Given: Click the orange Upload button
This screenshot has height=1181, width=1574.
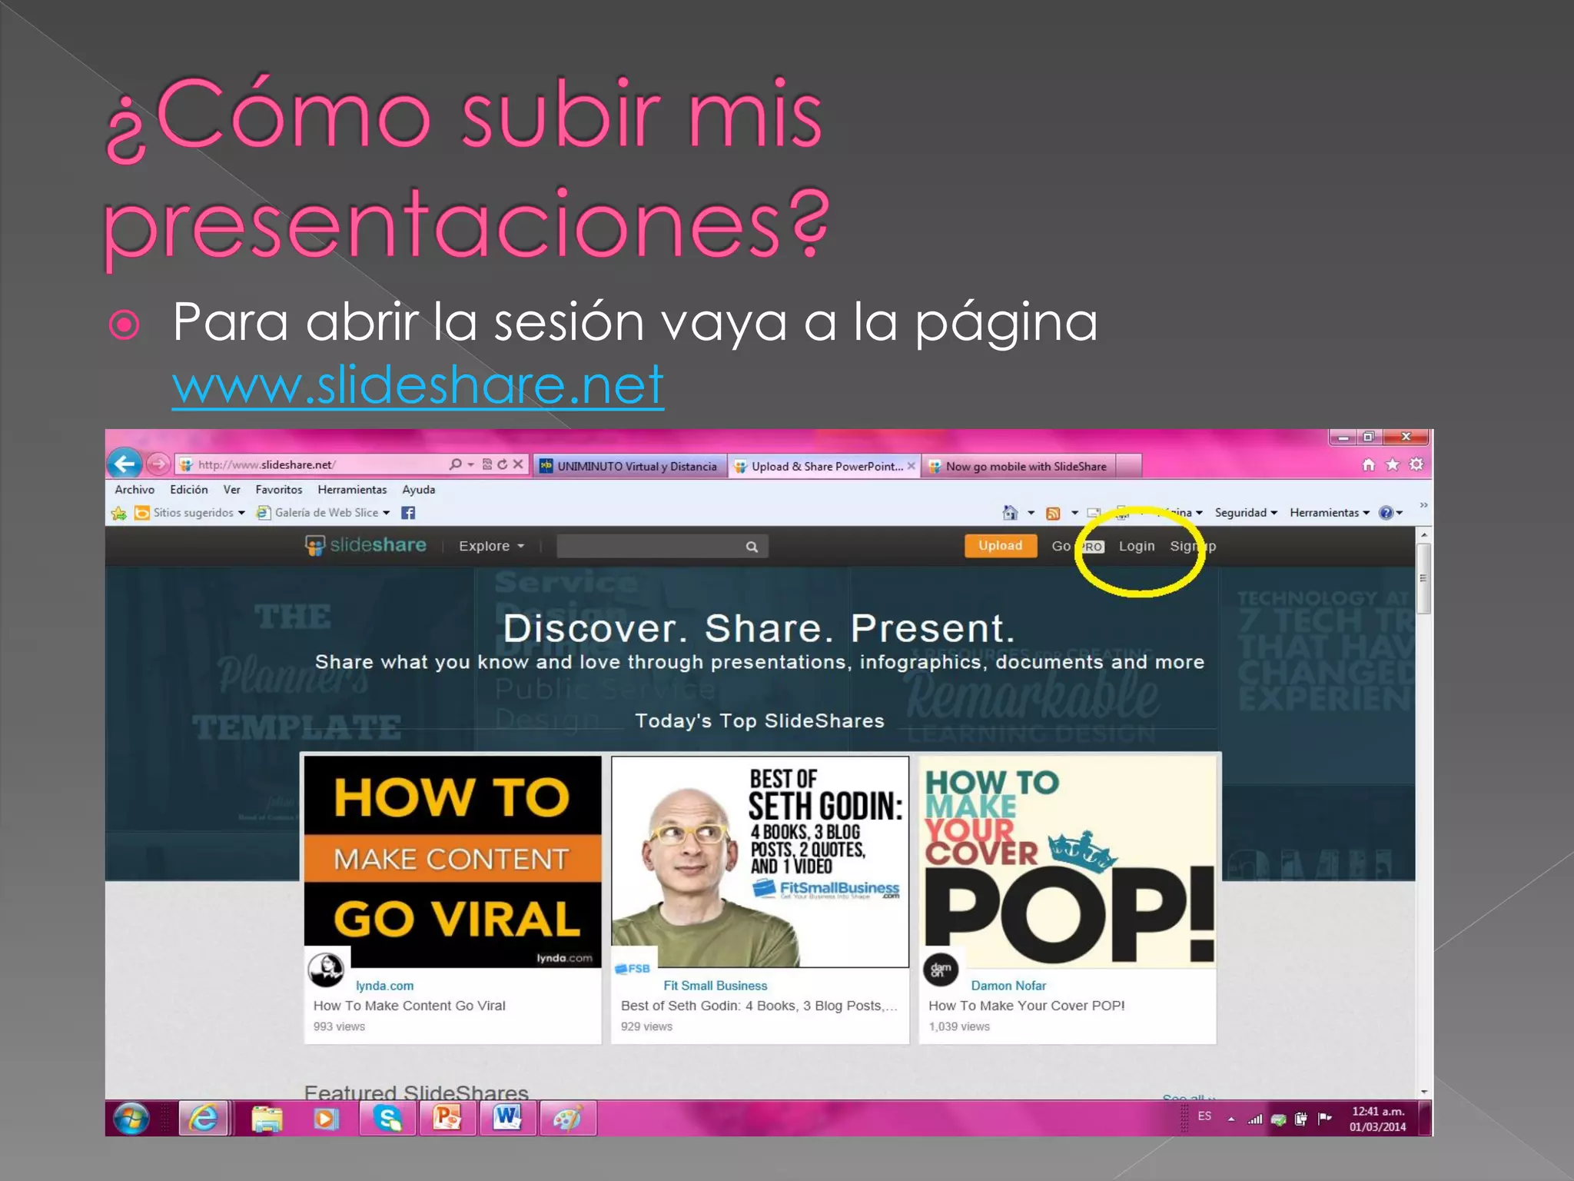Looking at the screenshot, I should (1001, 546).
